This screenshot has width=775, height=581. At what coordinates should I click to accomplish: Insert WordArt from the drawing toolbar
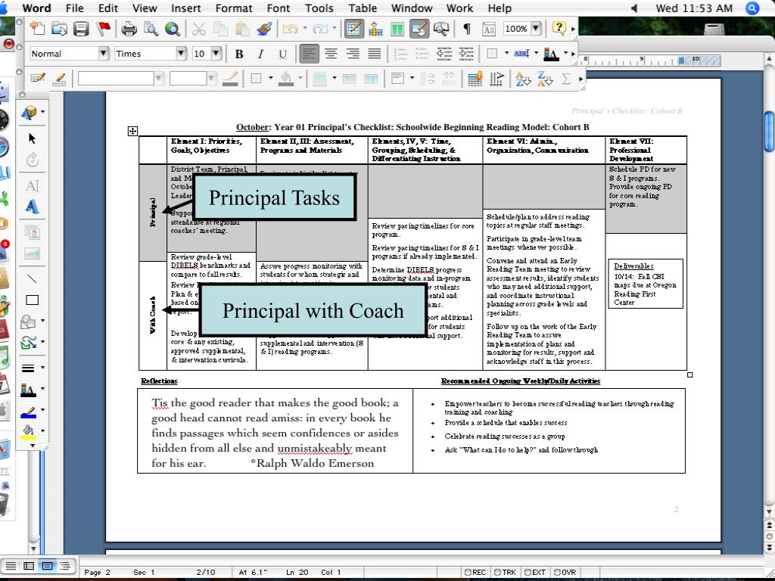tap(32, 207)
